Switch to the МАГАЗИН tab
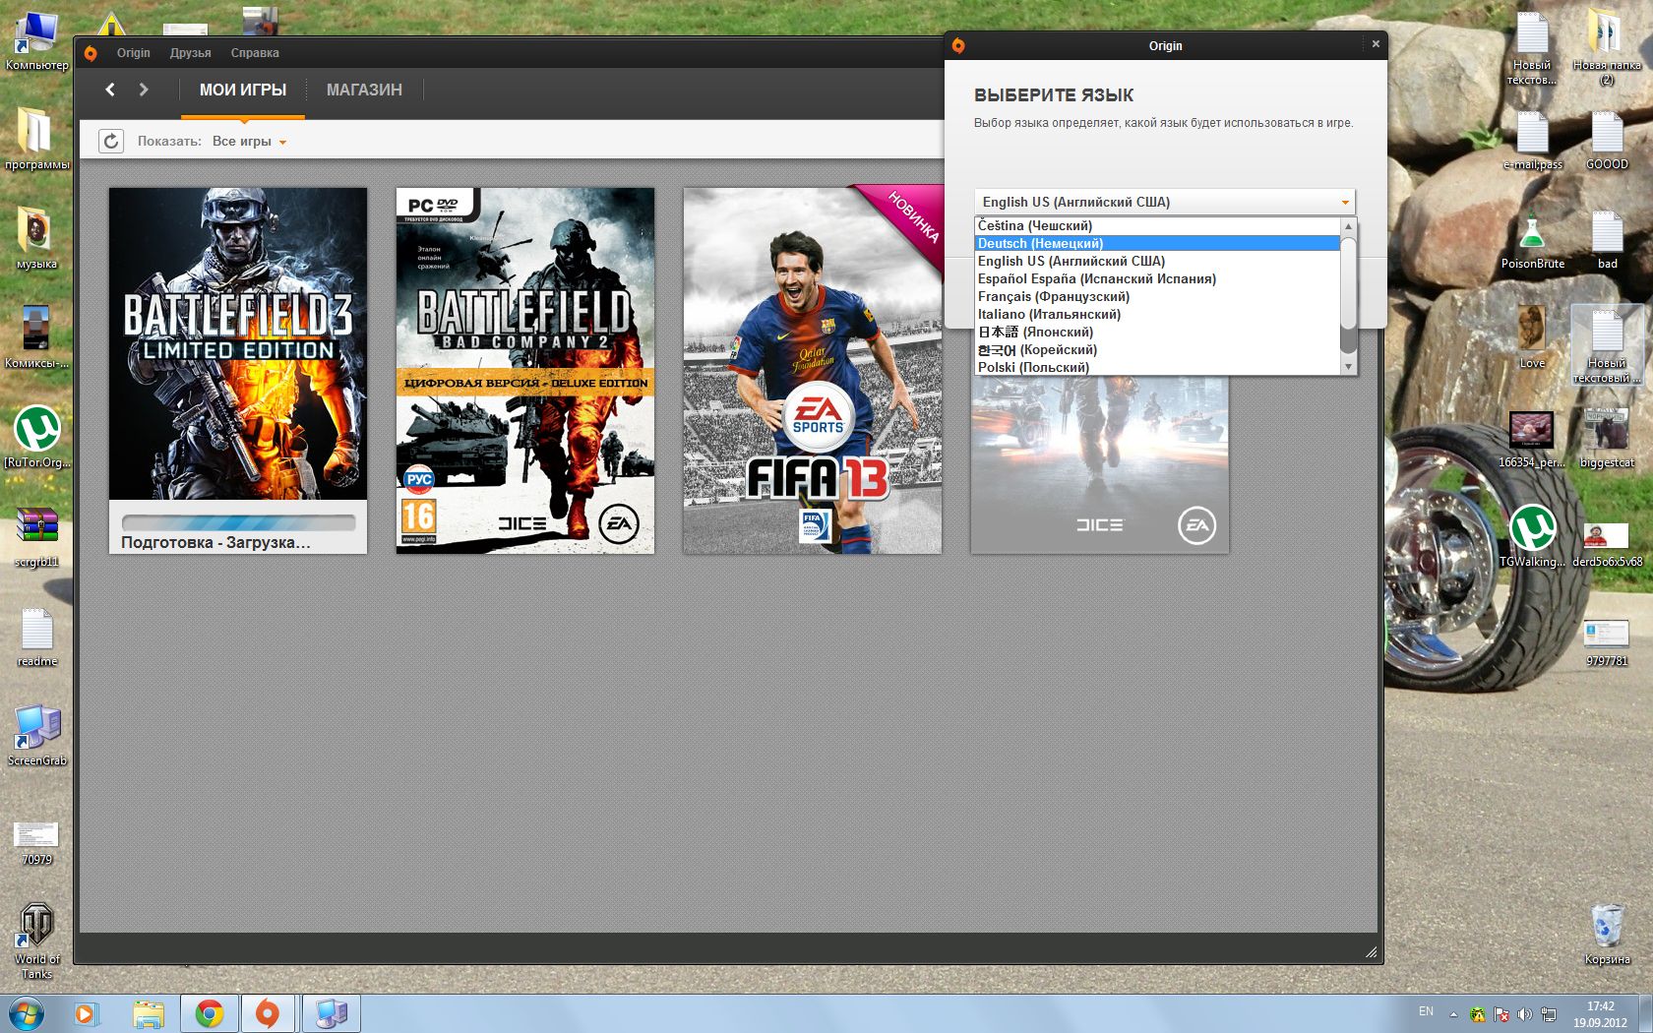The image size is (1653, 1033). coord(364,90)
